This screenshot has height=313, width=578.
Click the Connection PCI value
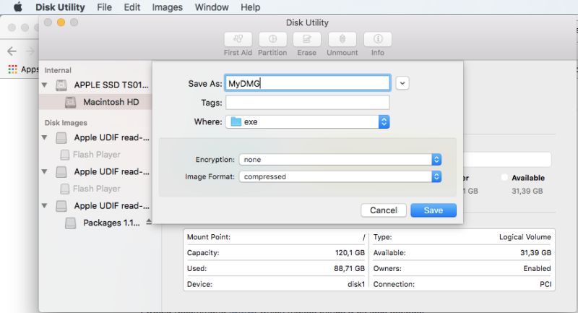545,284
